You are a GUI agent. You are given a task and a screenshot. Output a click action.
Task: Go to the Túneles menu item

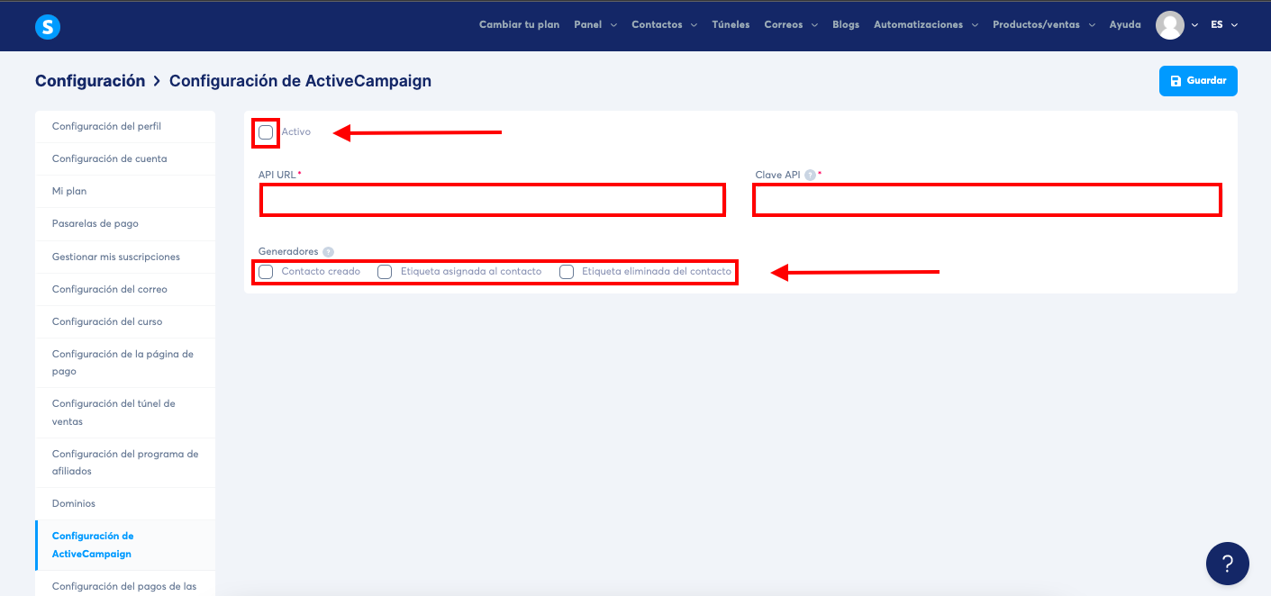[730, 24]
